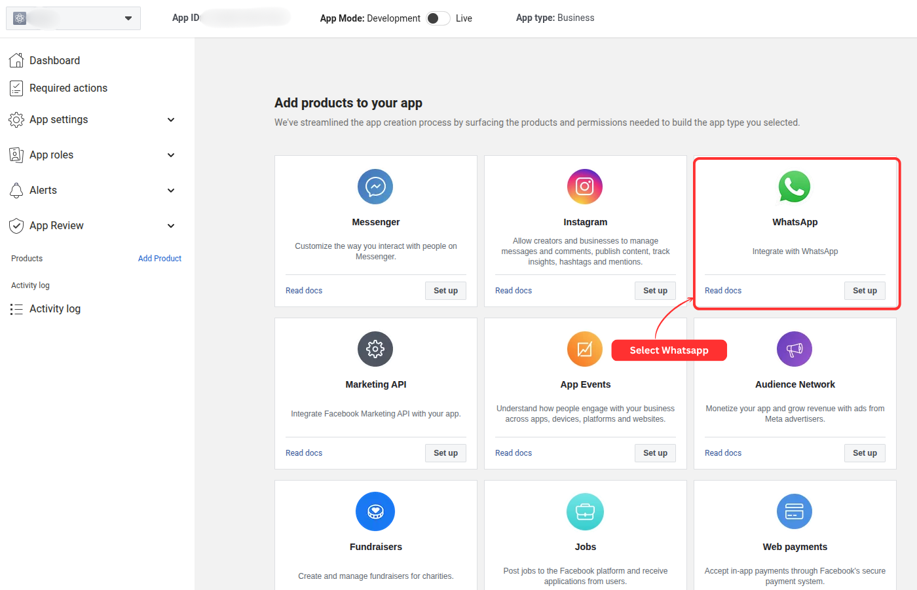Open App roles menu item
917x590 pixels.
51,155
